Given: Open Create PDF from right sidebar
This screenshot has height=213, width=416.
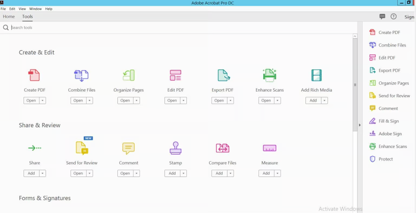Looking at the screenshot, I should coord(385,32).
